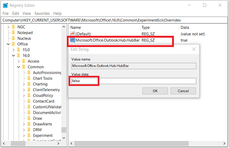This screenshot has width=229, height=148.
Task: Expand the Access key
Action: coord(19,61)
